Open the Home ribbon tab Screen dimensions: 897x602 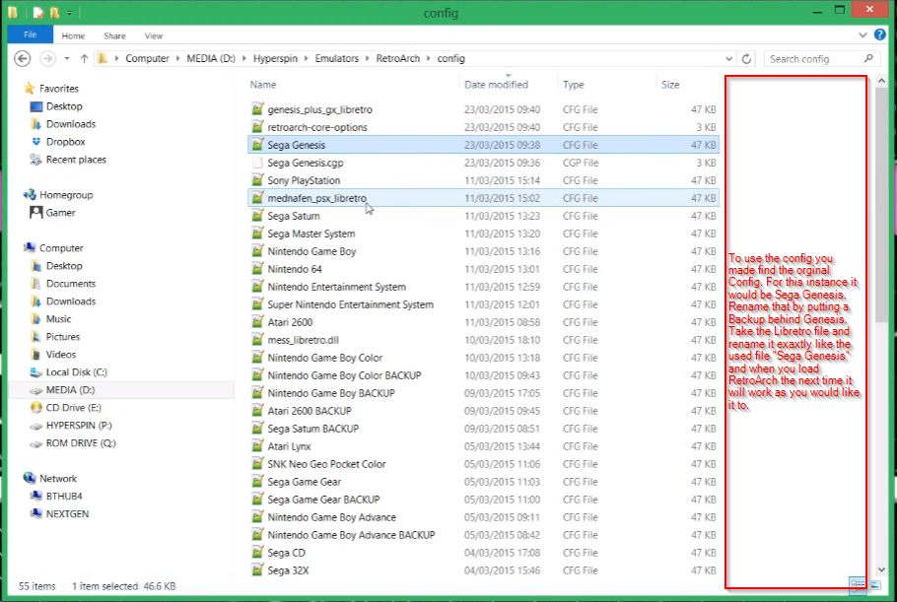[x=73, y=35]
